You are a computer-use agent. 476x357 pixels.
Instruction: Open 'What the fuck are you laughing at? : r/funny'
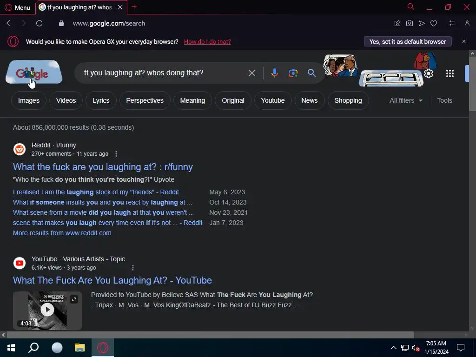103,167
